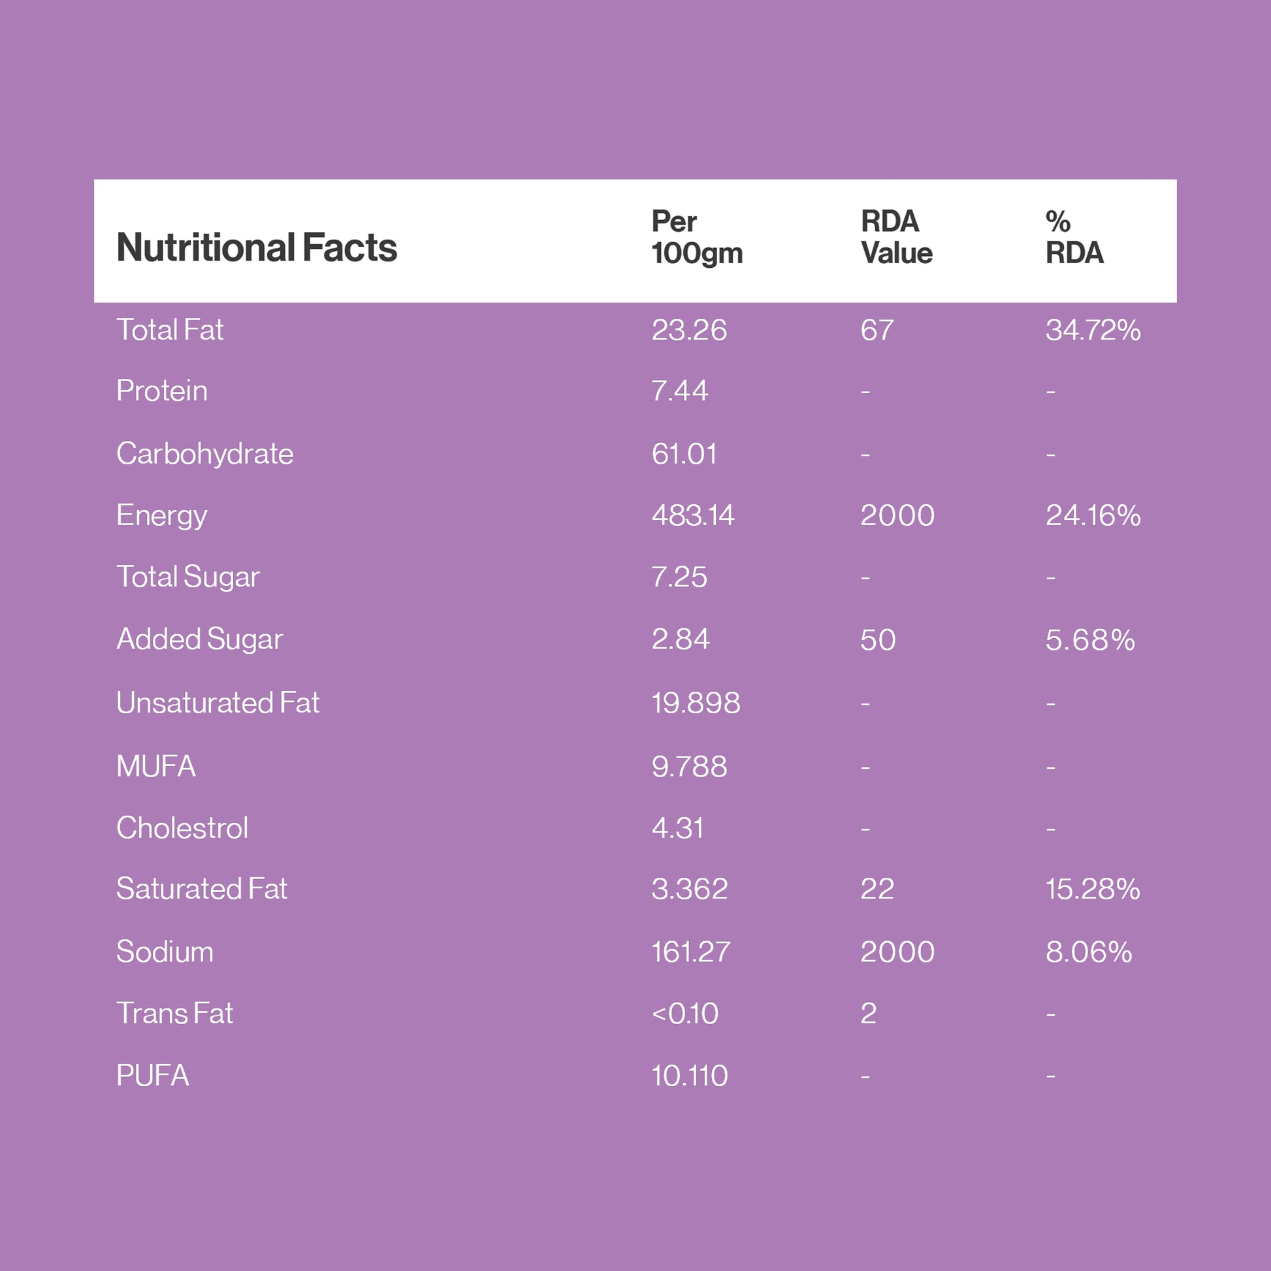Click the Per 100gm column header

(x=697, y=238)
